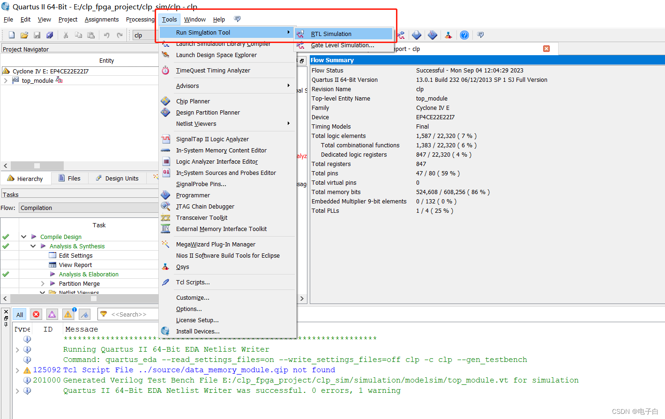
Task: Switch to the Hierarchy tab
Action: [25, 178]
